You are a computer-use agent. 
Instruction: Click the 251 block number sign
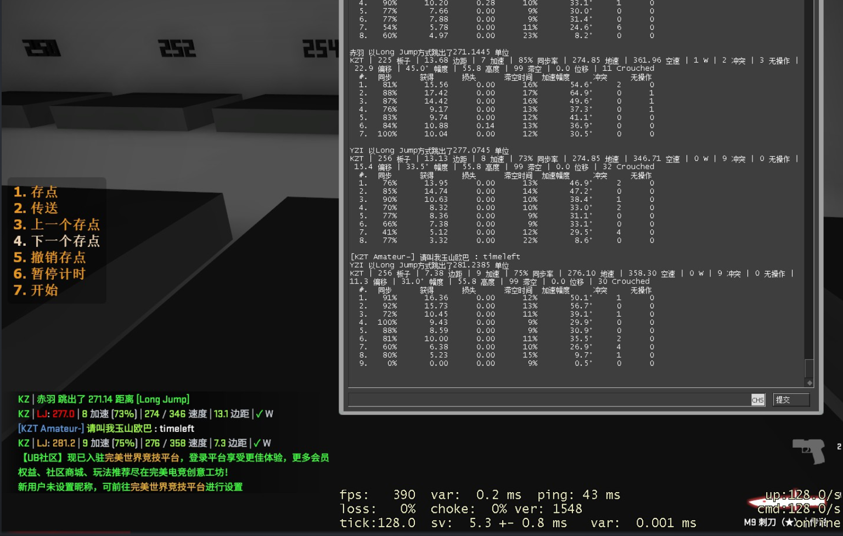tap(42, 48)
